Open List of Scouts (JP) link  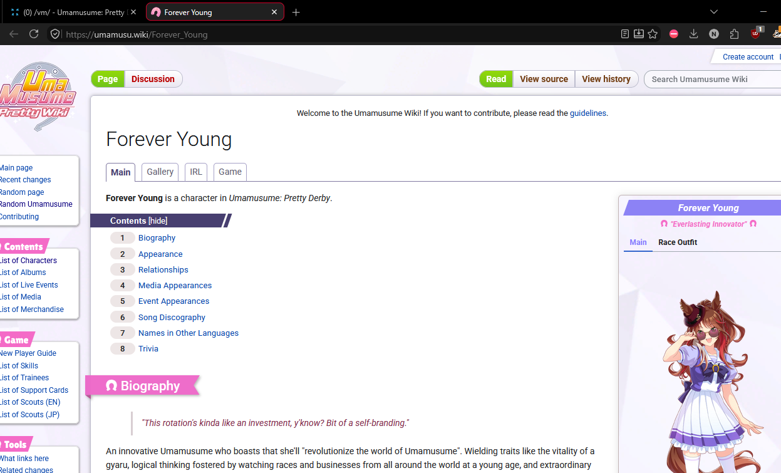click(30, 415)
